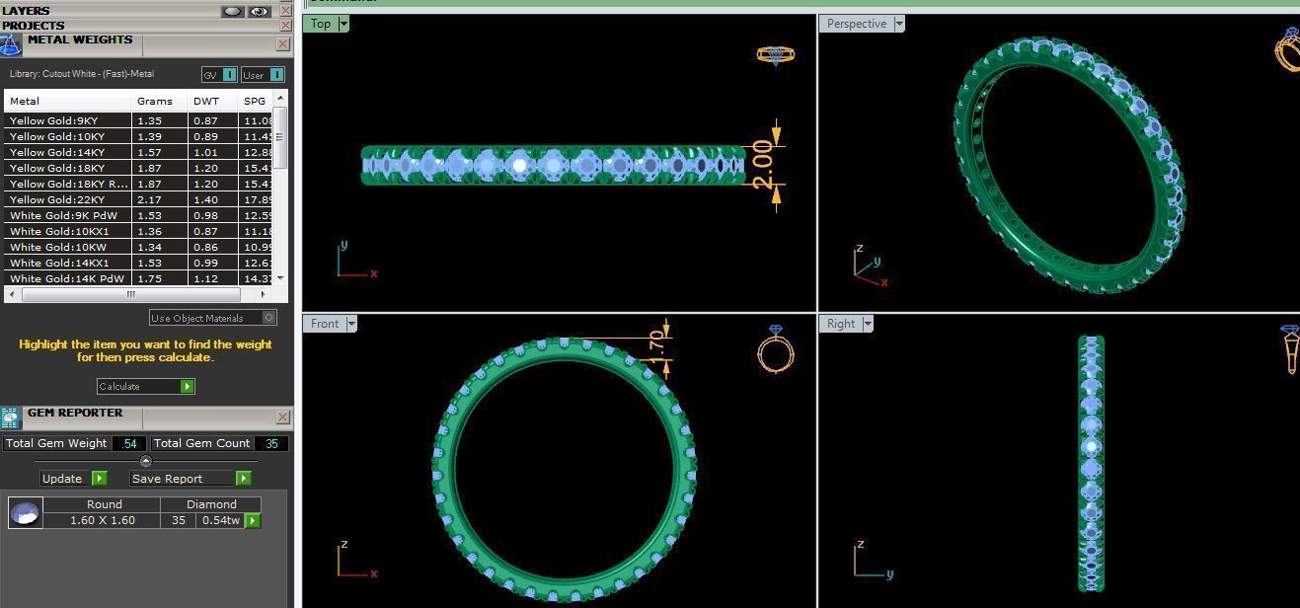Open the Right viewport dropdown arrow
This screenshot has height=608, width=1300.
pyautogui.click(x=868, y=324)
